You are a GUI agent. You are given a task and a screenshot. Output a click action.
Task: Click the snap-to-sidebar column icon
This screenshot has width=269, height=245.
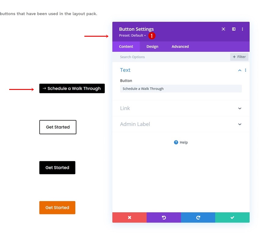click(x=234, y=29)
